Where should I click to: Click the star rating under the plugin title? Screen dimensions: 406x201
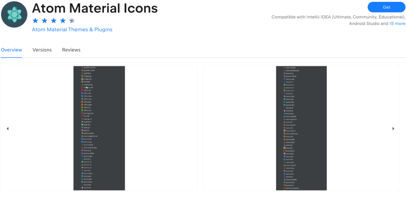(x=54, y=21)
